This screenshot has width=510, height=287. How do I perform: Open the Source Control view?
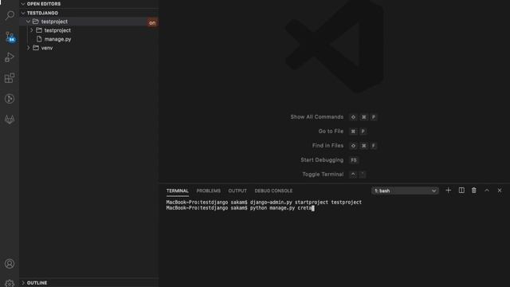pos(10,37)
